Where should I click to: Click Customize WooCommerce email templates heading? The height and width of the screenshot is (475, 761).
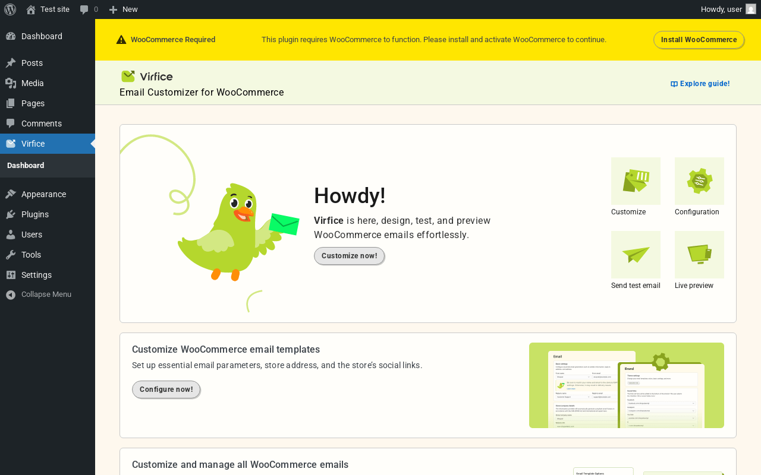pos(226,349)
